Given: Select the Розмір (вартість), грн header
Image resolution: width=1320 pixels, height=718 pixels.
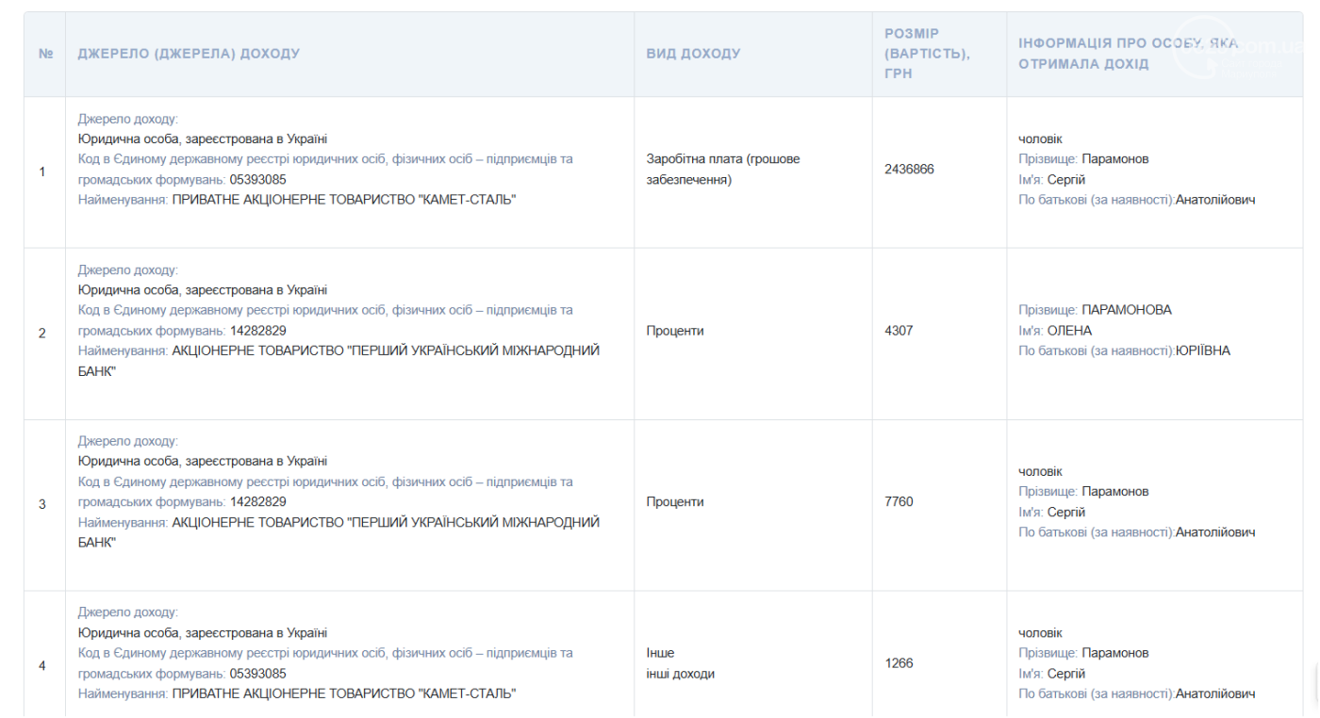Looking at the screenshot, I should [x=927, y=54].
